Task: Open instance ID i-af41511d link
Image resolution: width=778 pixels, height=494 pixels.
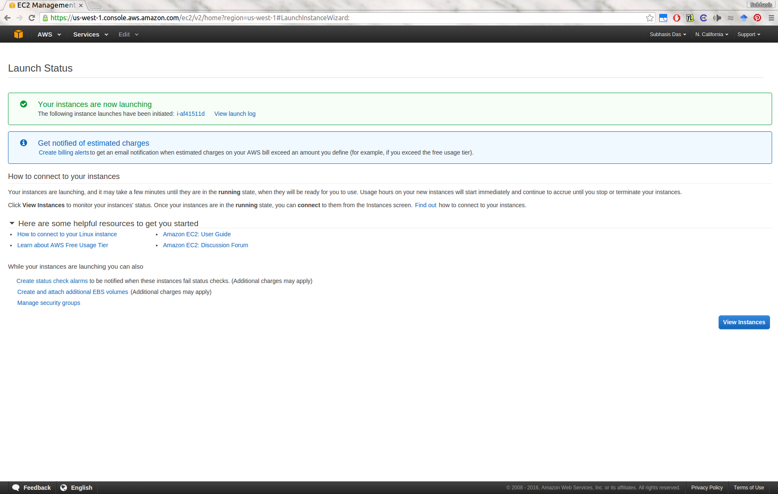Action: tap(190, 114)
